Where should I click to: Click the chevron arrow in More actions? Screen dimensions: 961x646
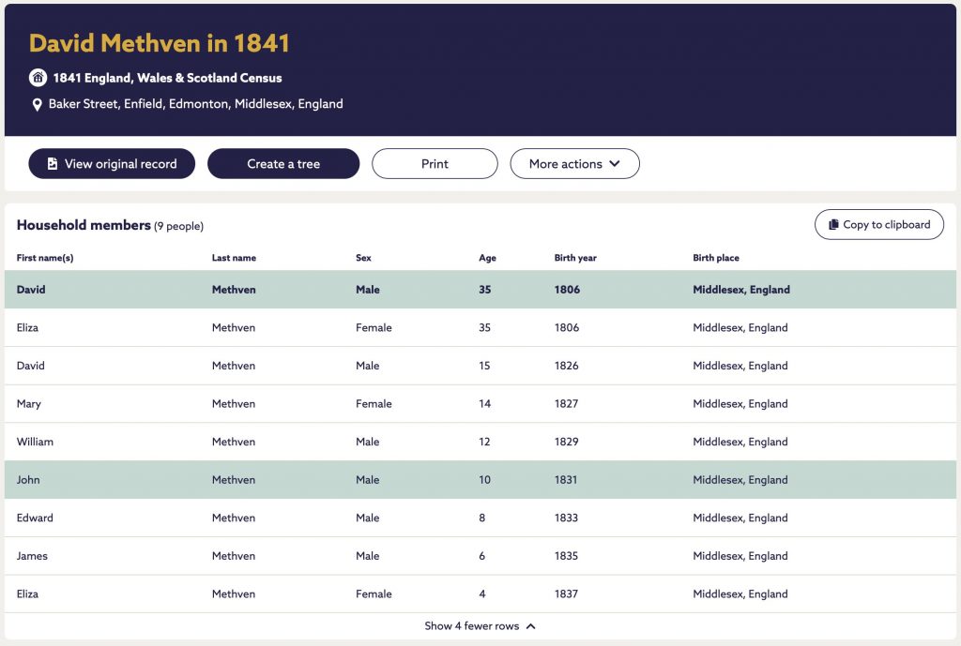(615, 163)
